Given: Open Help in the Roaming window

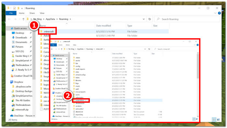Looking at the screenshot, I should tap(219, 13).
